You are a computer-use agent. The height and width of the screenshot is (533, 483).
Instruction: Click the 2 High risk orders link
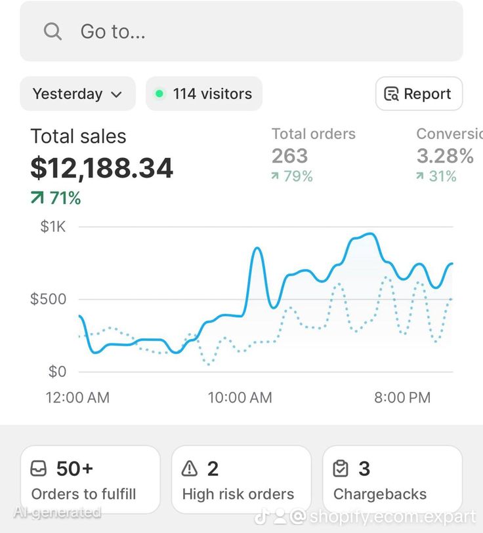point(241,479)
